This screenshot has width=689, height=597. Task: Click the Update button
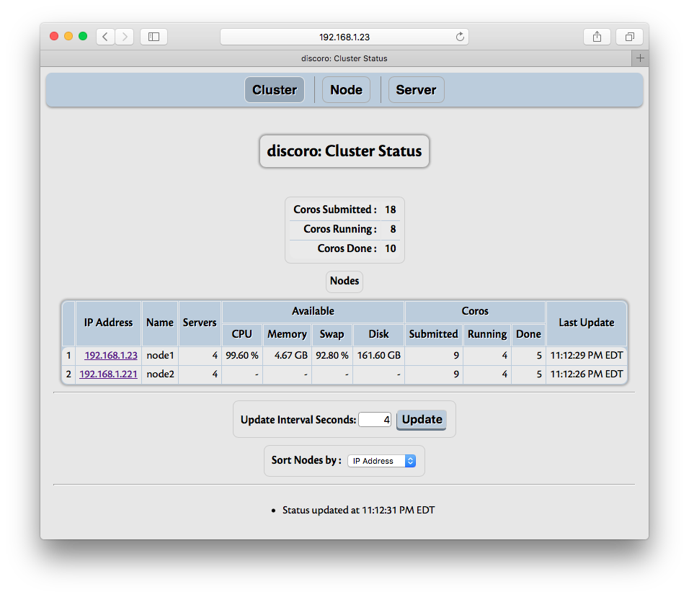422,420
